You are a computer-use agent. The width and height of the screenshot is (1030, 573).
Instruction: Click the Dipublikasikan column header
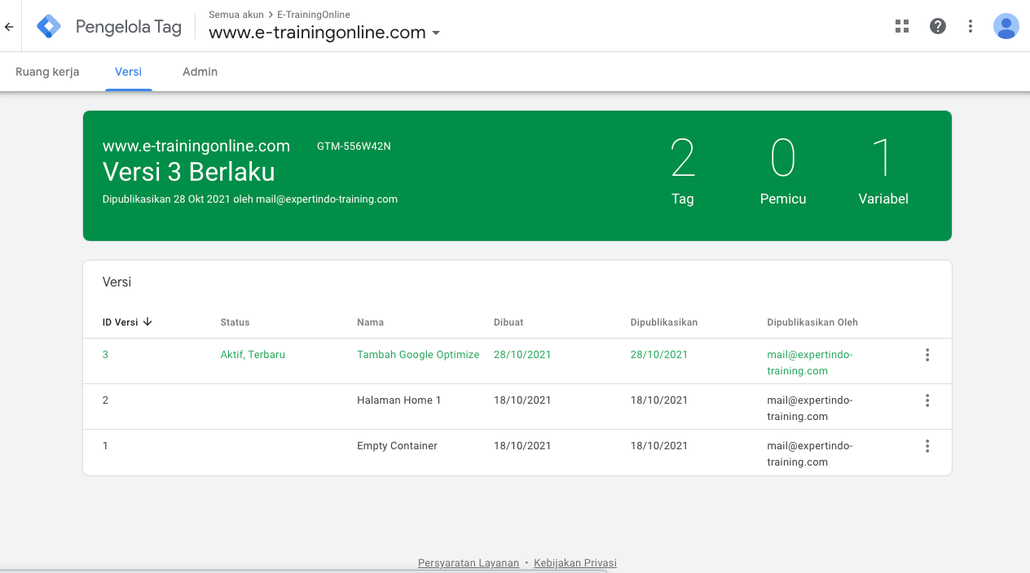click(x=664, y=322)
